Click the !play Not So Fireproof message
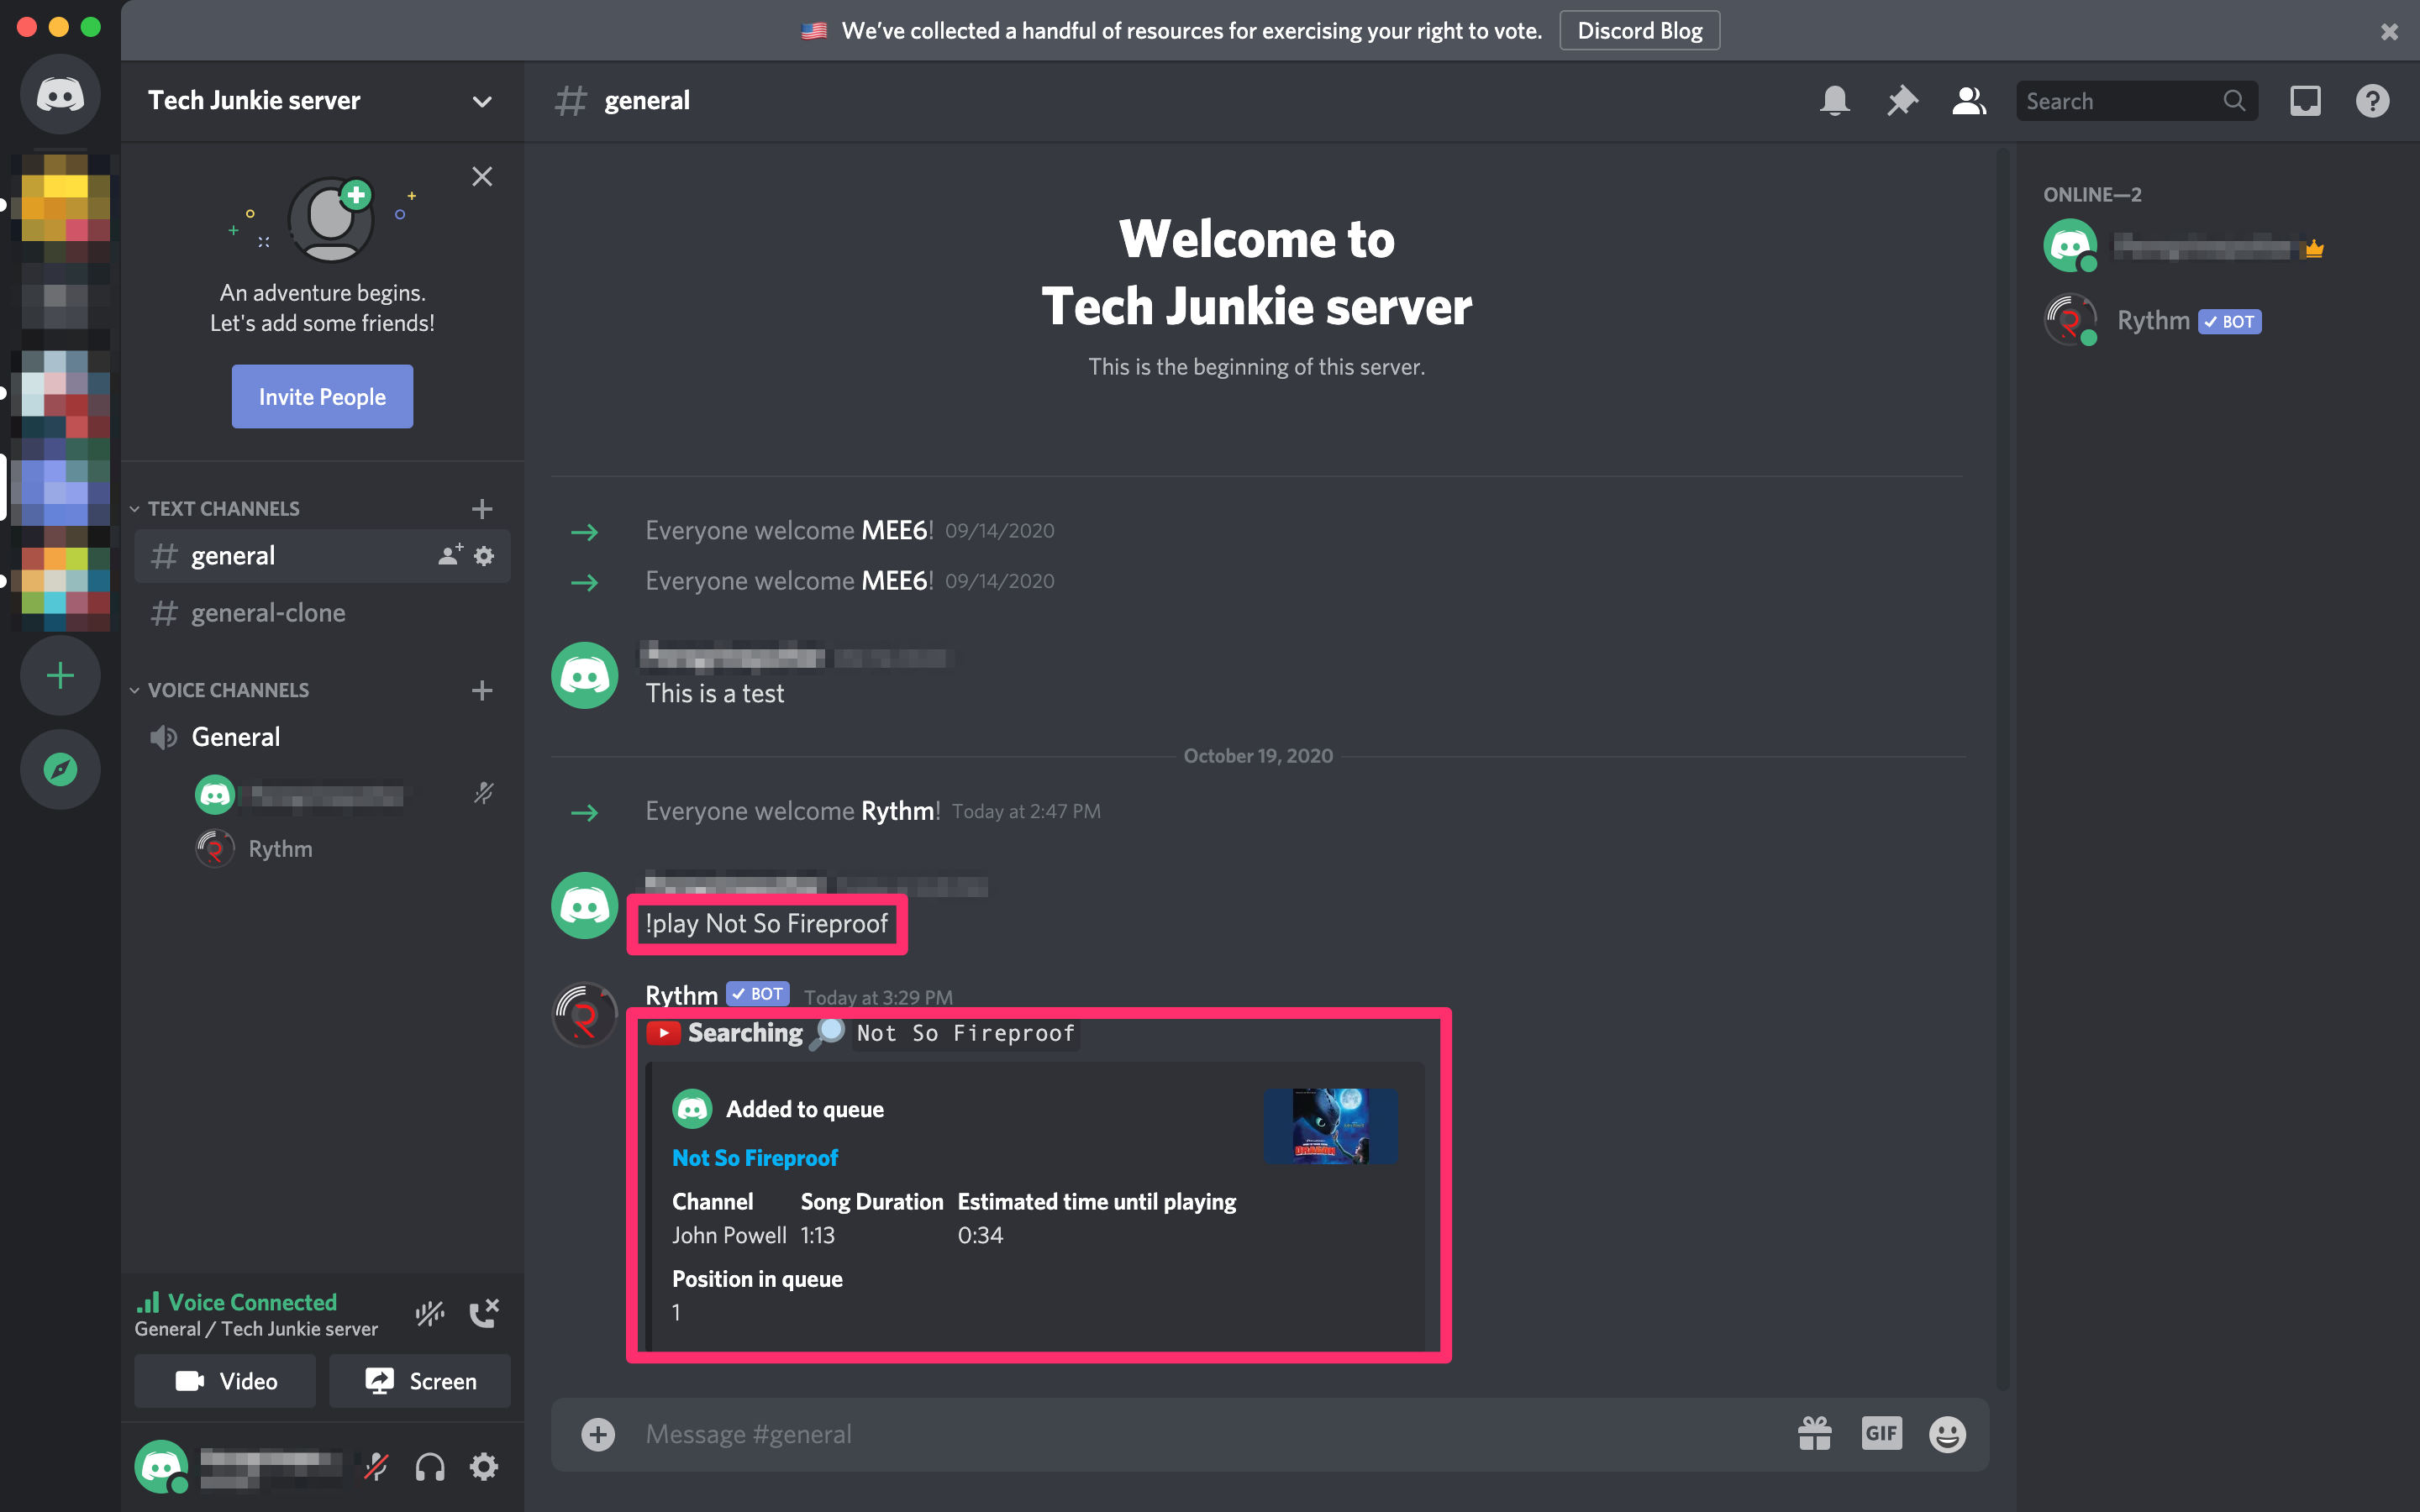 tap(767, 924)
